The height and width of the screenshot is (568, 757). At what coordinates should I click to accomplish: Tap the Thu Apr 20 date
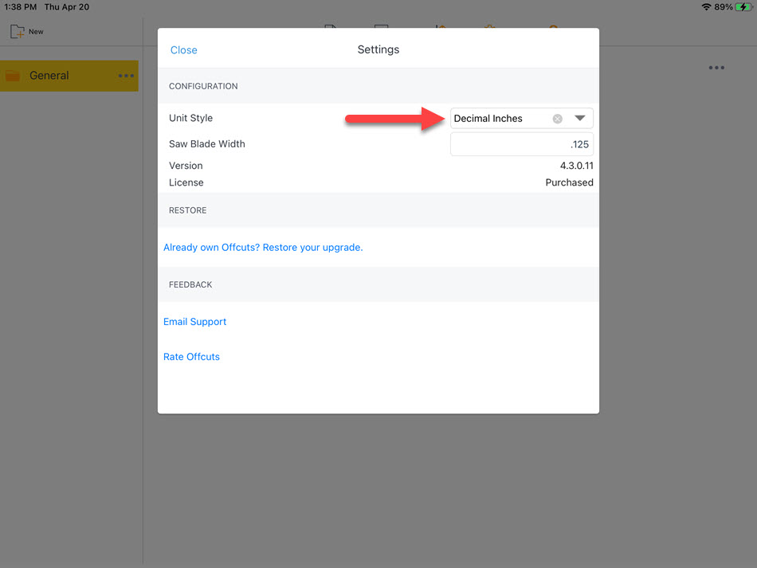(x=67, y=6)
